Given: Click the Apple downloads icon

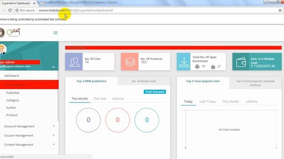Looking at the screenshot, I should point(213,67).
